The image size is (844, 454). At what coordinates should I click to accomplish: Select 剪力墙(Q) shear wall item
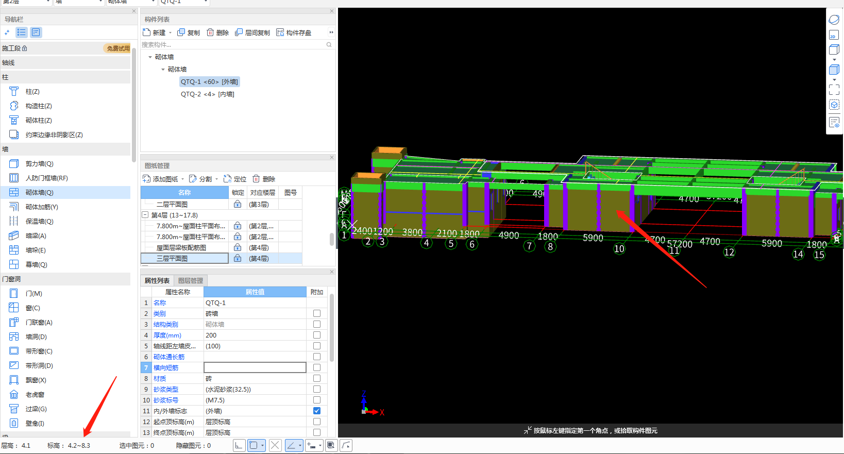40,164
